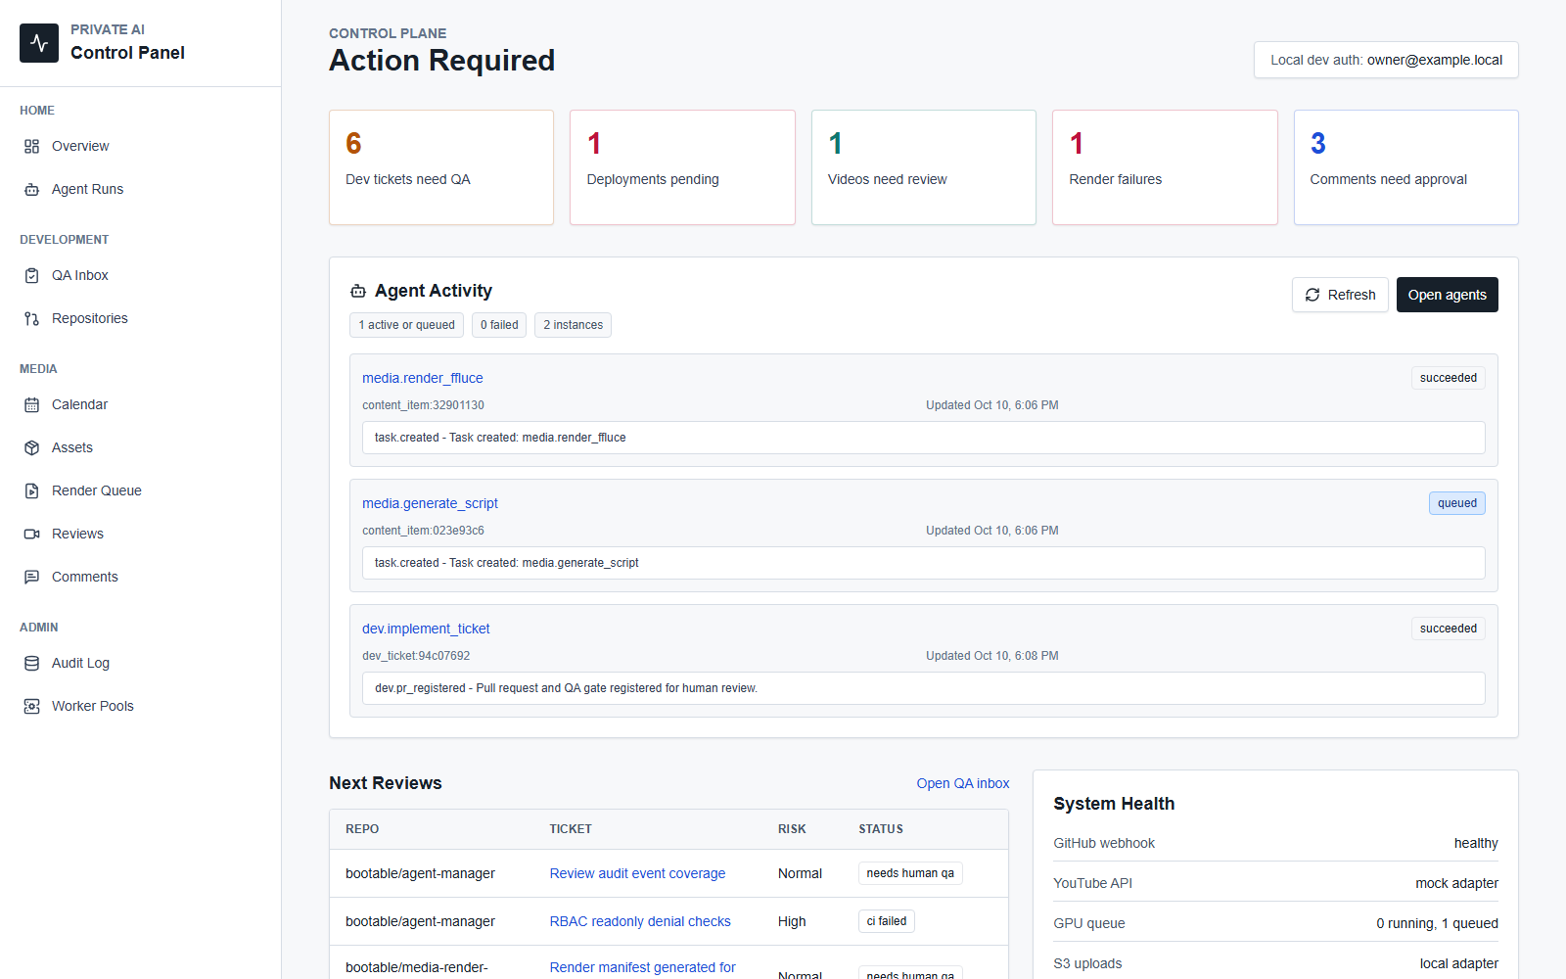Select the Deployments pending card
This screenshot has width=1566, height=979.
[x=682, y=167]
